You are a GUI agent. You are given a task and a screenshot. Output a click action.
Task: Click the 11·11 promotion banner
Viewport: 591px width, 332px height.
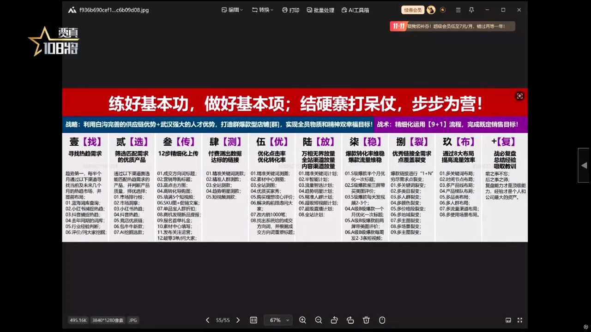click(452, 26)
